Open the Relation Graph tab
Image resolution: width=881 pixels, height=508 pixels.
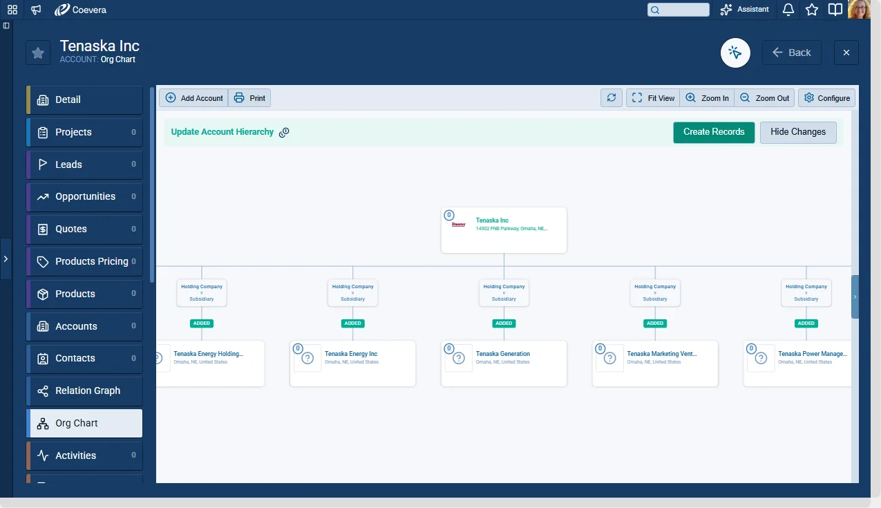(x=84, y=391)
